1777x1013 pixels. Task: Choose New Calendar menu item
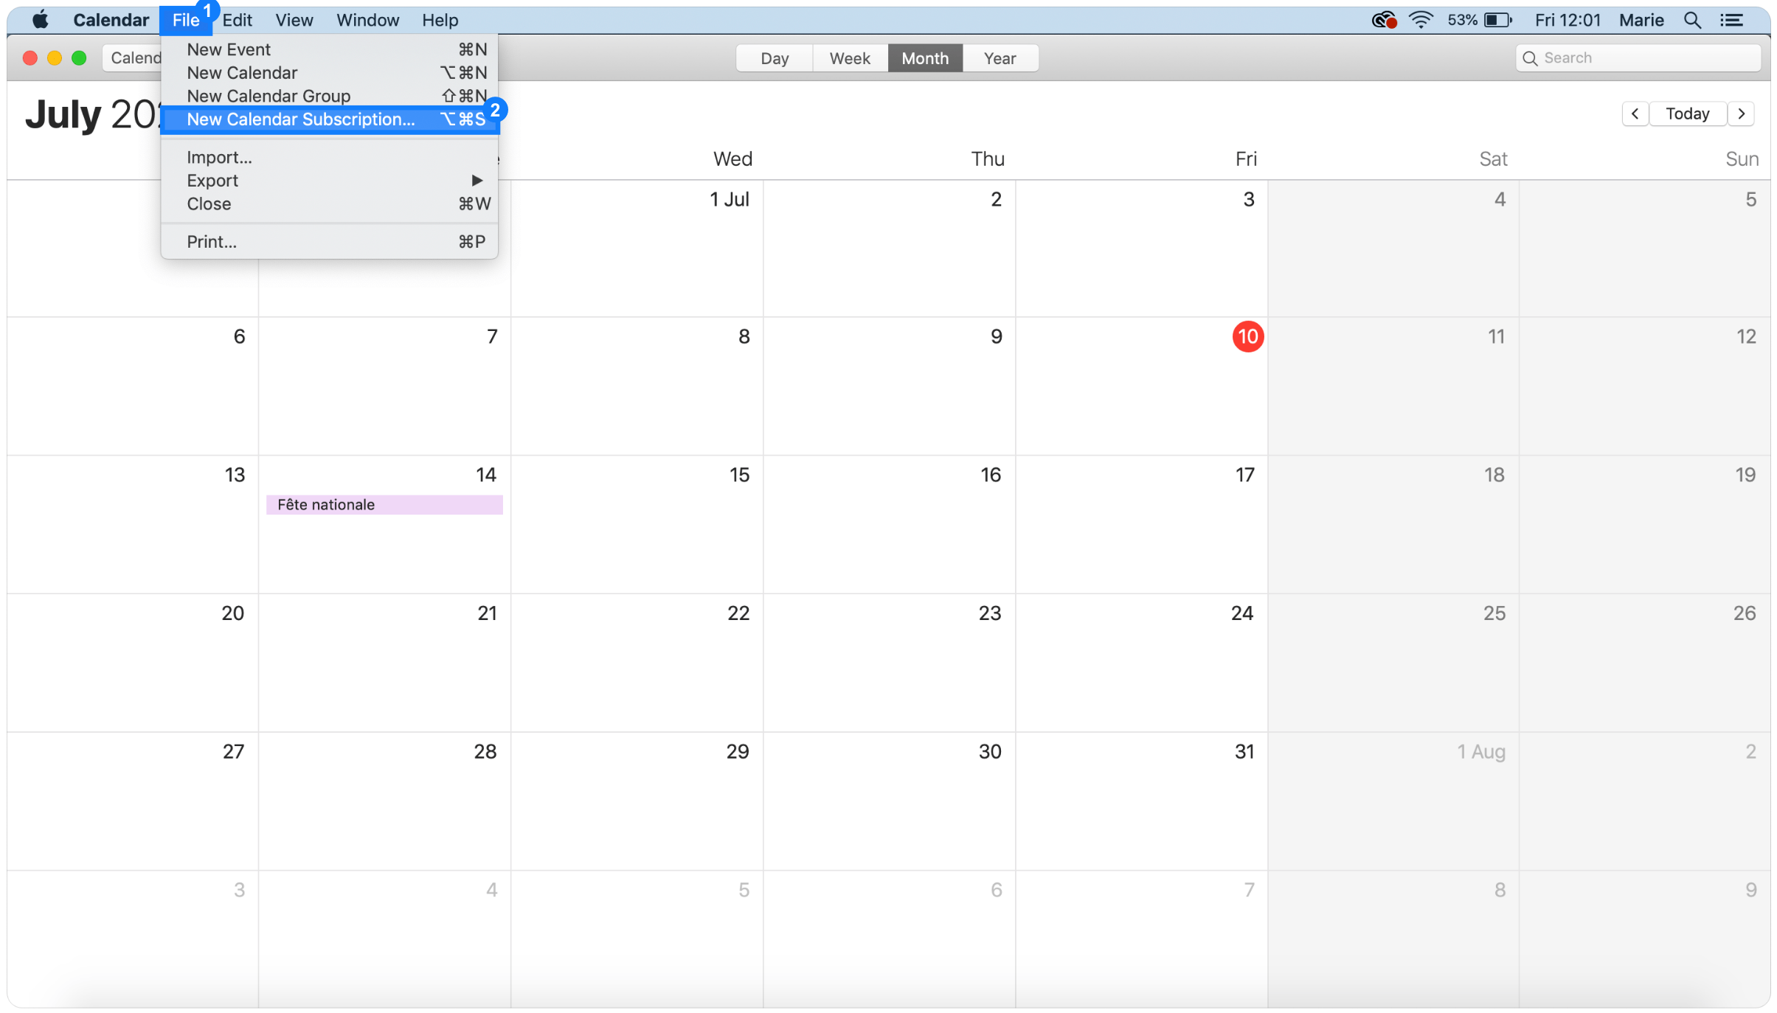tap(329, 72)
